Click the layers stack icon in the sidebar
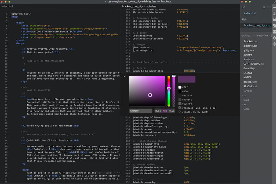This screenshot has width=276, height=184. [274, 44]
